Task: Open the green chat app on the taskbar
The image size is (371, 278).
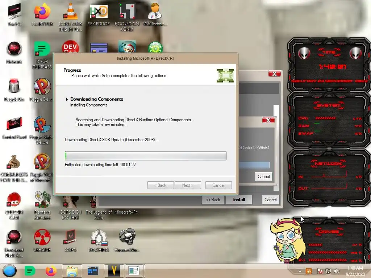Action: [x=30, y=271]
